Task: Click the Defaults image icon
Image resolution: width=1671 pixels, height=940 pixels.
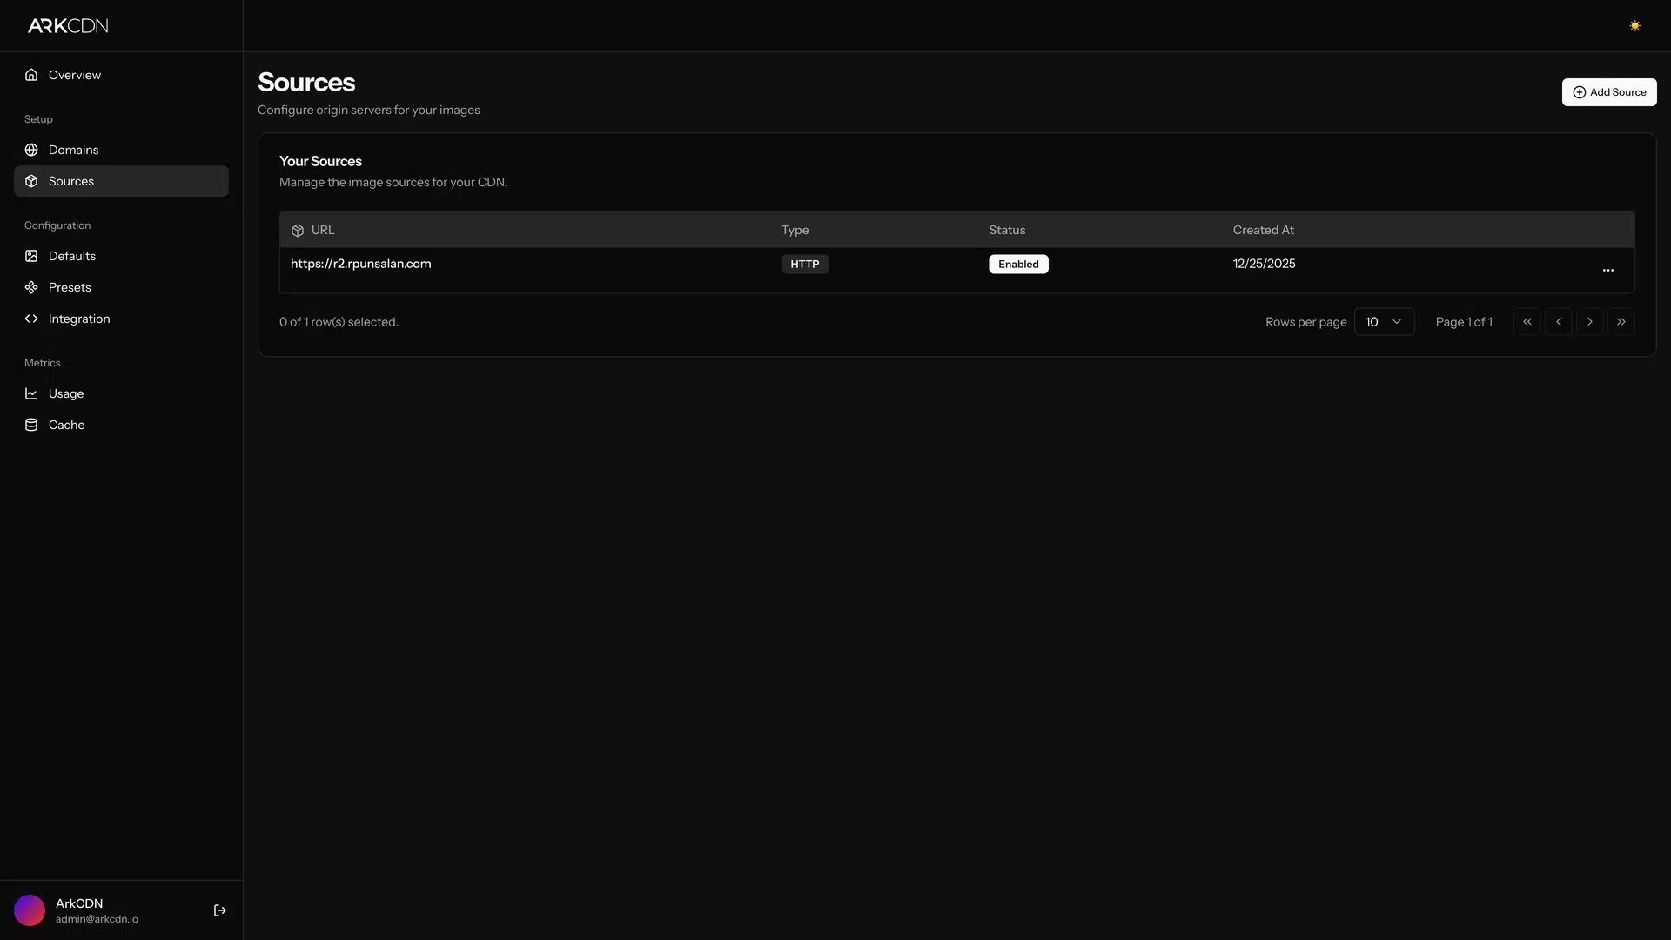Action: 31,256
